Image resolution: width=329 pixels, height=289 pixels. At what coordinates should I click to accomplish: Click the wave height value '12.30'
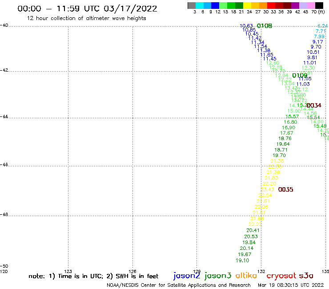(309, 68)
